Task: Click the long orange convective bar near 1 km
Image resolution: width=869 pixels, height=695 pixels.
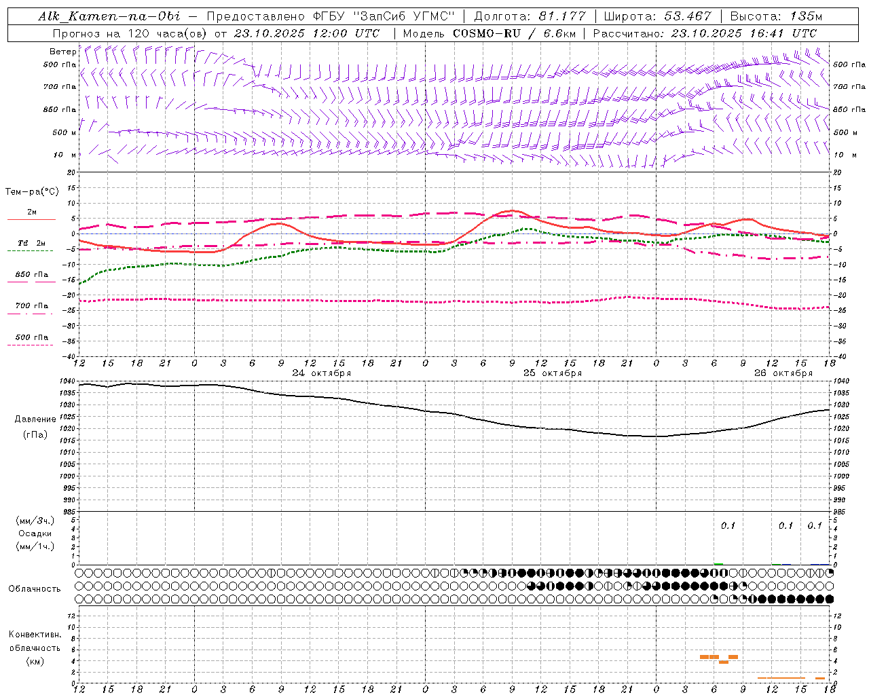Action: (x=781, y=678)
